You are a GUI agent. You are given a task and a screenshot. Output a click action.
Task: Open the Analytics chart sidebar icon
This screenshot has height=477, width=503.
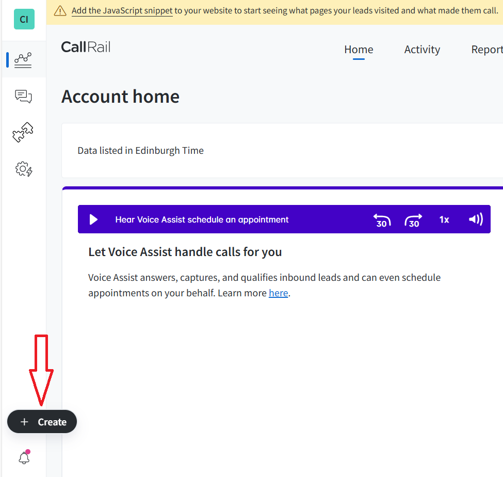click(x=23, y=60)
